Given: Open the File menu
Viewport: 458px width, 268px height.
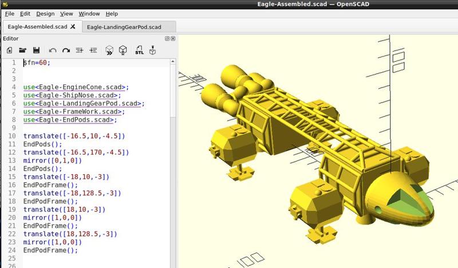Looking at the screenshot, I should [x=10, y=13].
